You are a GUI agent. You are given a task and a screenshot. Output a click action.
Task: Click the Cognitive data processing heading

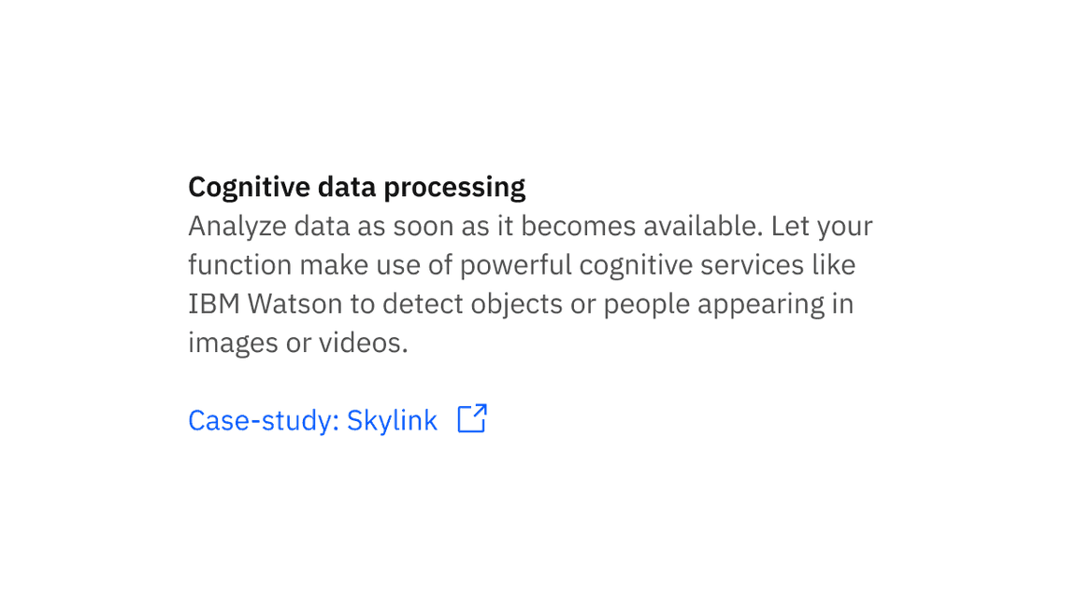click(x=356, y=187)
